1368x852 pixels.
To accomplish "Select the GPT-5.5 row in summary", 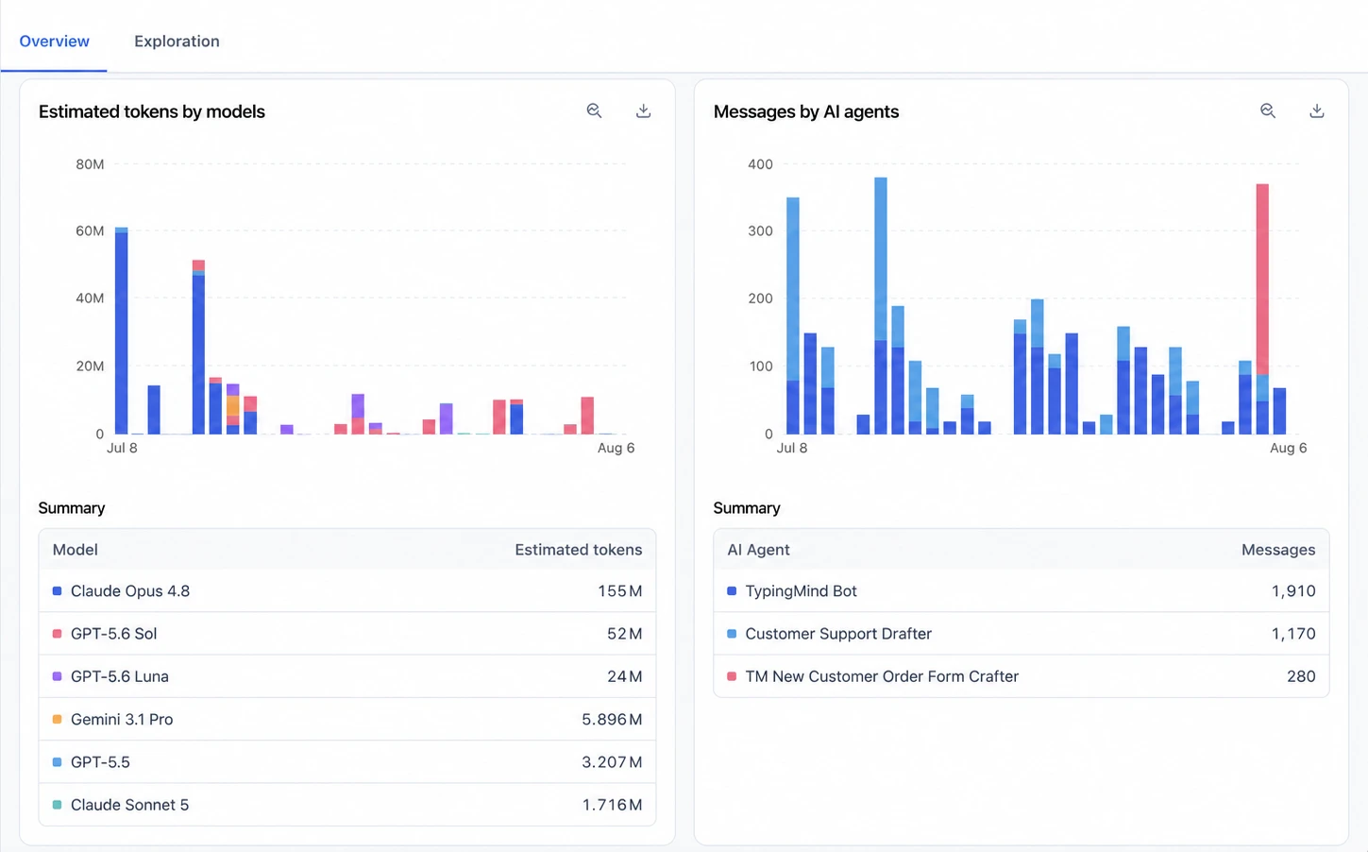I will point(346,761).
